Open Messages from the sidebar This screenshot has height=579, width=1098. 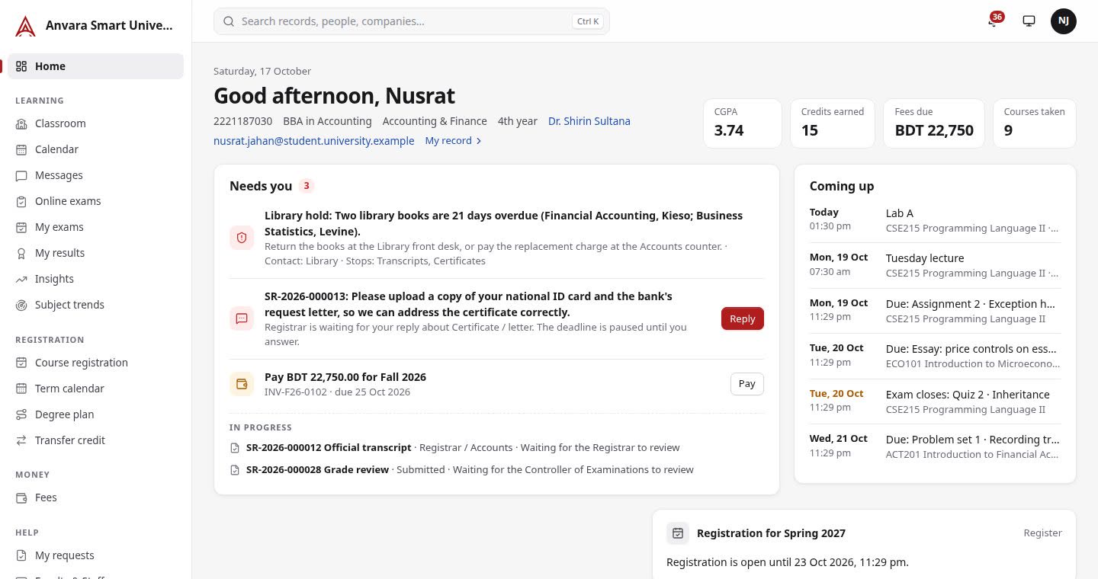(96, 175)
